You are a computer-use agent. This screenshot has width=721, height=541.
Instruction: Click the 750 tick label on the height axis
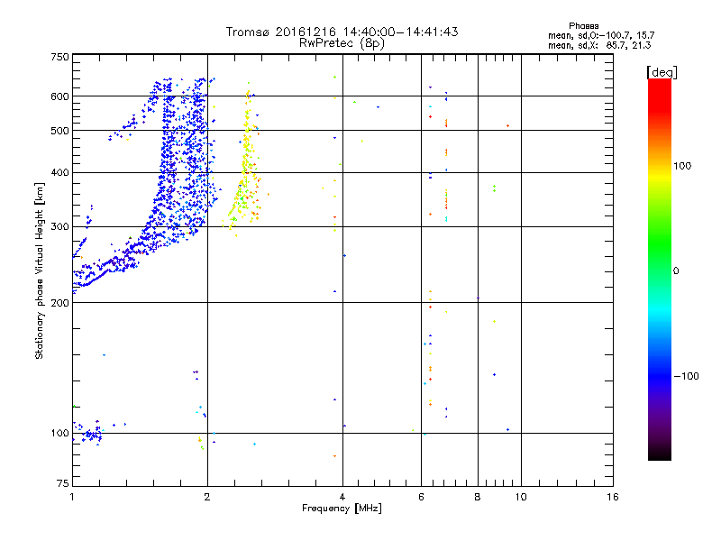click(59, 57)
